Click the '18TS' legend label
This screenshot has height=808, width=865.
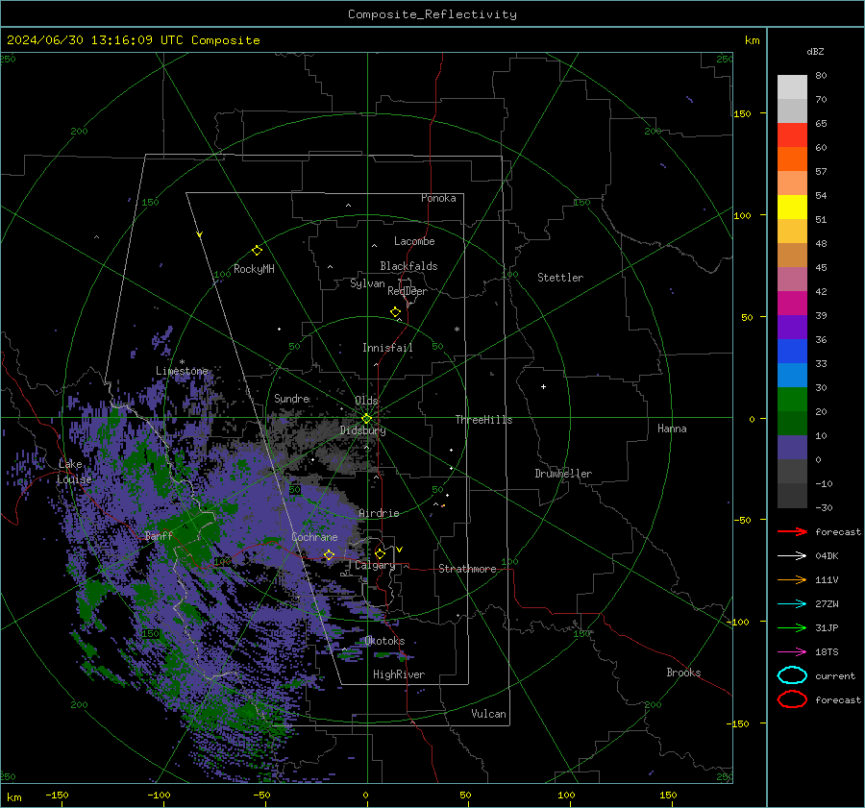click(827, 652)
